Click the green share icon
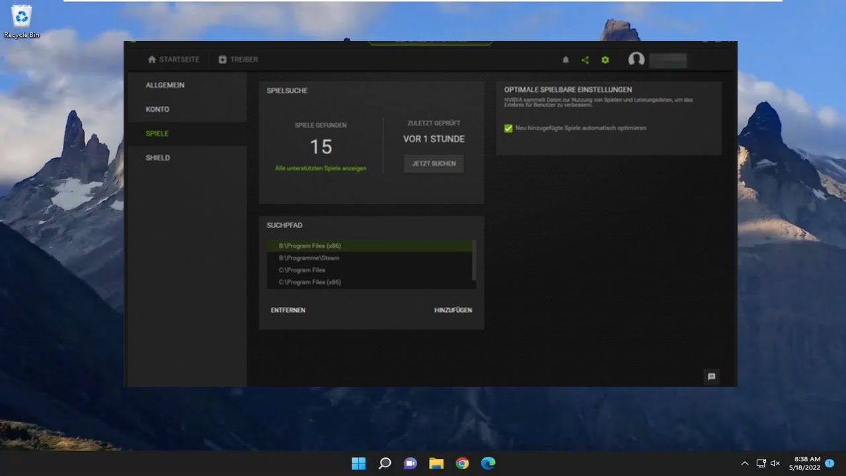 click(585, 60)
